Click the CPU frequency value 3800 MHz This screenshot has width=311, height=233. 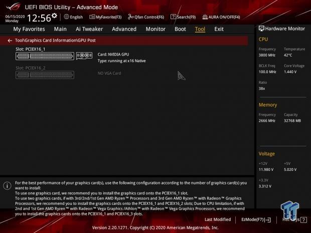pos(267,55)
